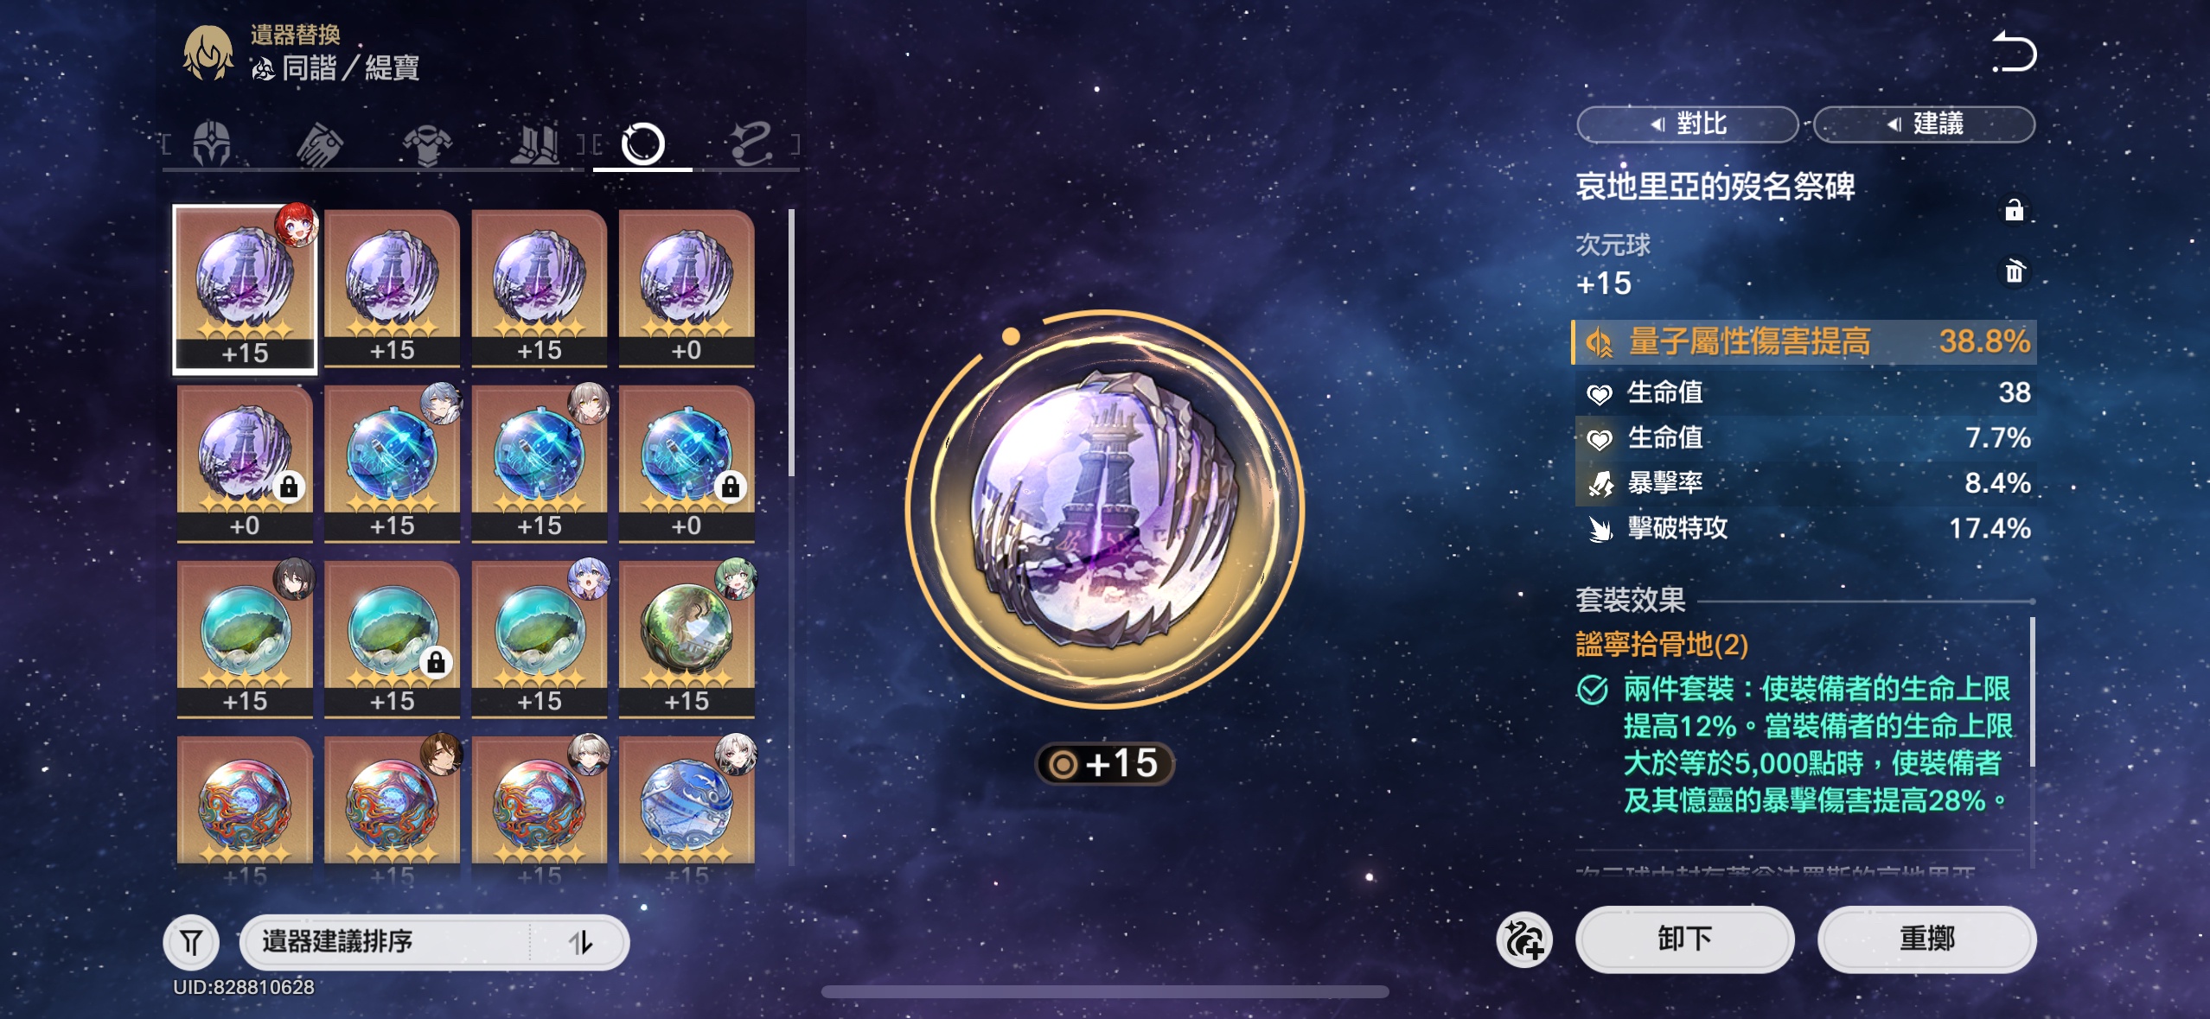The image size is (2210, 1019).
Task: Expand the 對比 compare panel
Action: tap(1687, 124)
